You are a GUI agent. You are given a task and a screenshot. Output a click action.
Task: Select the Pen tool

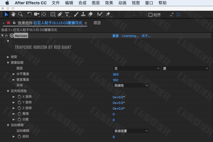point(60,14)
